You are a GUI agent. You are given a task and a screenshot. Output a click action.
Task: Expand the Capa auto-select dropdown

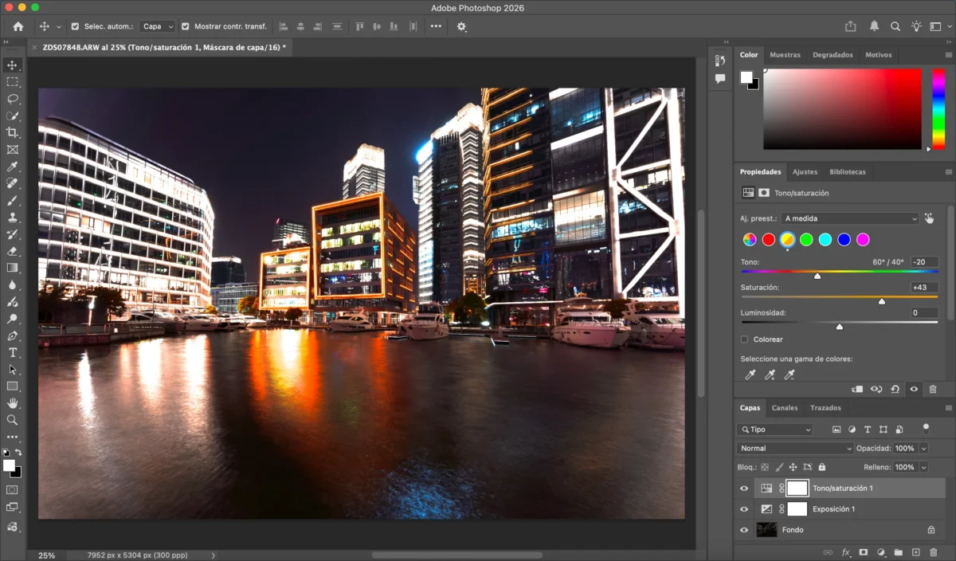[x=157, y=26]
